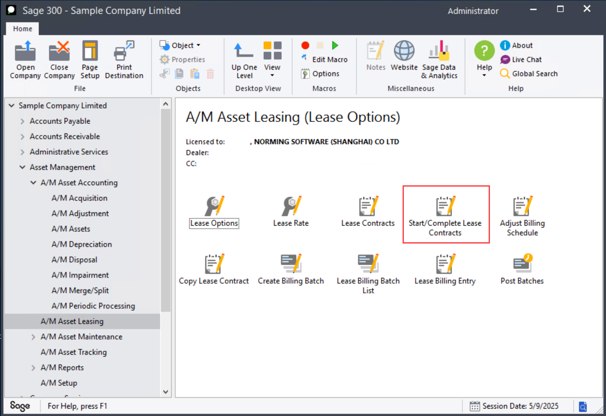Select A/M Depreciation in tree
The height and width of the screenshot is (416, 606).
pos(82,244)
